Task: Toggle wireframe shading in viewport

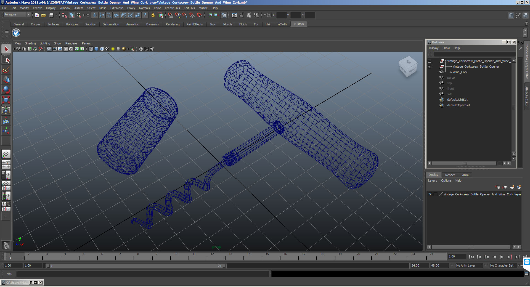Action: (x=91, y=49)
